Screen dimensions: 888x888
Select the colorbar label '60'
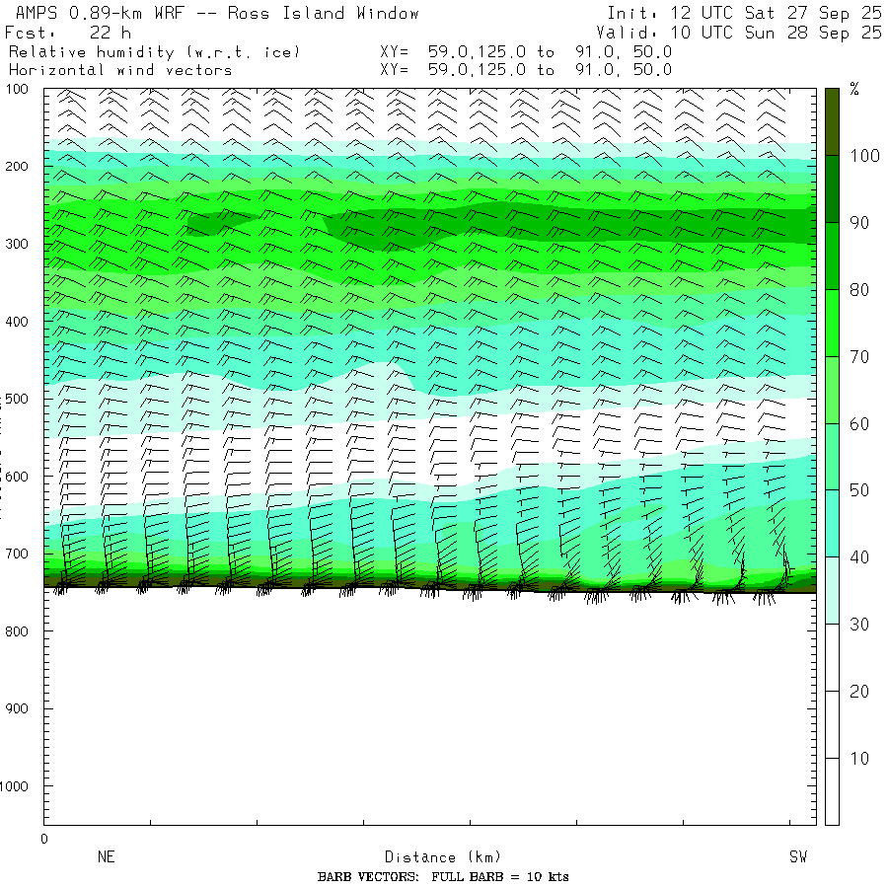[x=859, y=423]
